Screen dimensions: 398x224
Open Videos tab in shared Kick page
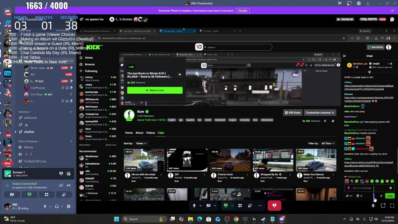click(x=150, y=133)
